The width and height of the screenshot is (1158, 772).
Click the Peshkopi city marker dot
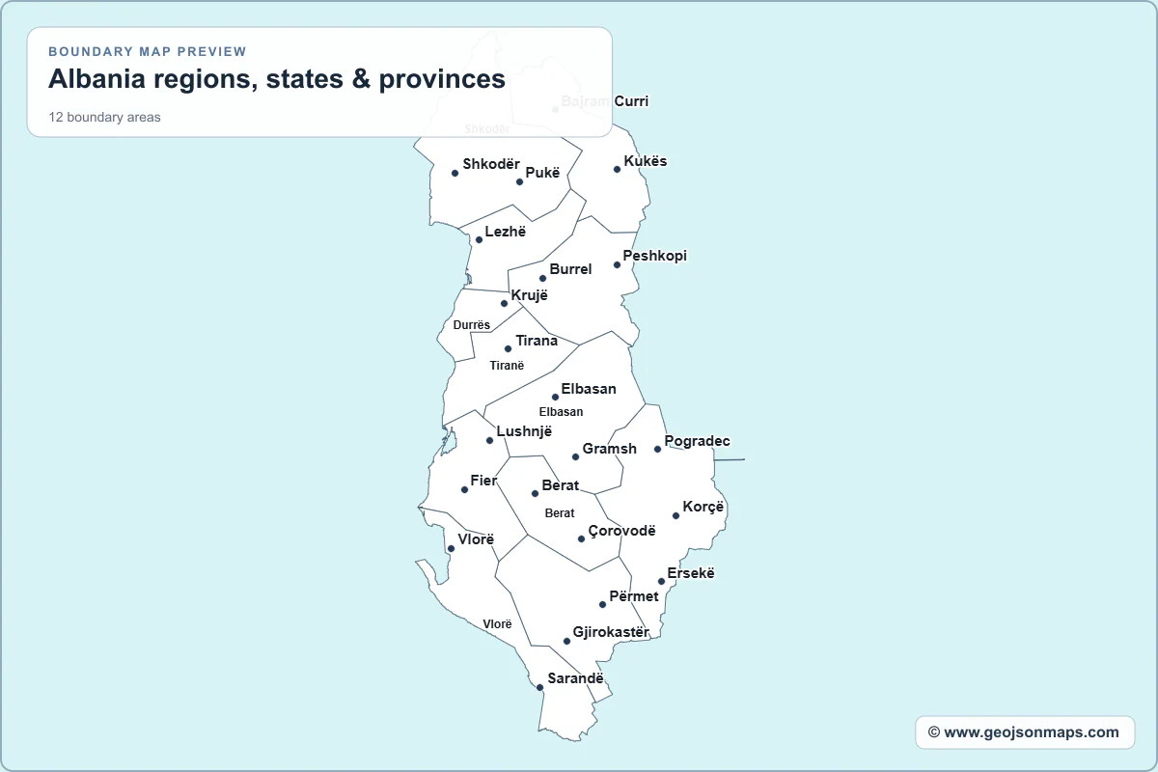point(617,264)
